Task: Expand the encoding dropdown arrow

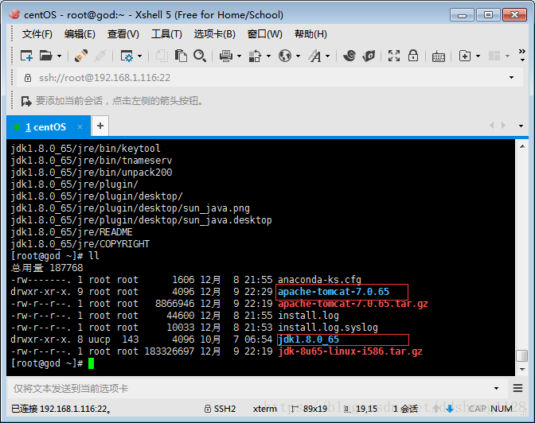Action: click(x=298, y=56)
